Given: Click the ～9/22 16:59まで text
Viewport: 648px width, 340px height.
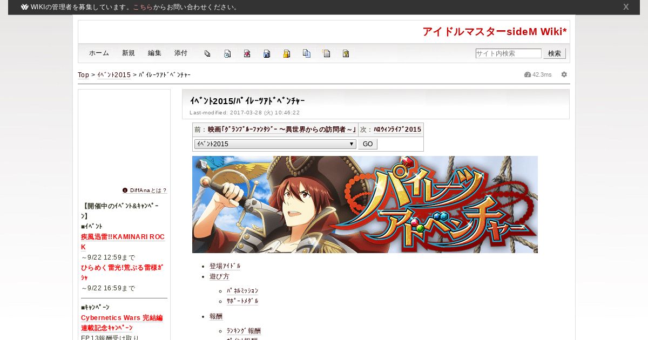Looking at the screenshot, I should tap(108, 288).
